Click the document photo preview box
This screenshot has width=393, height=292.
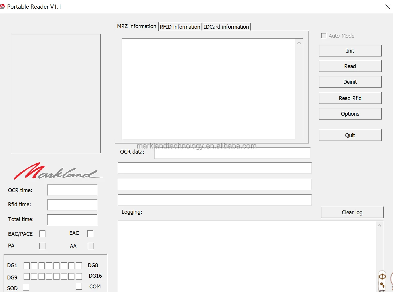click(x=56, y=94)
